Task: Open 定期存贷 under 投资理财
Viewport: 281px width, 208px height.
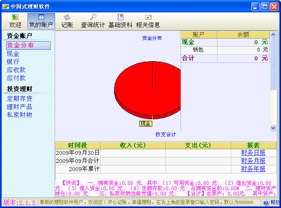Action: (19, 99)
